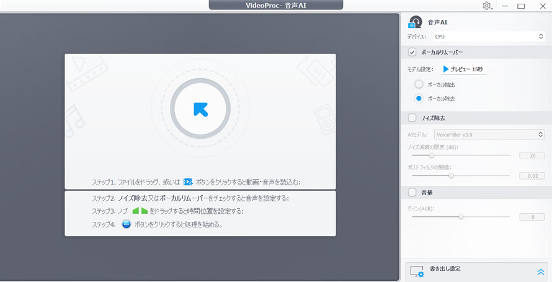The image size is (552, 282).
Task: Open the AIモデル VoiceFilter v3.0 dropdown
Action: [488, 134]
